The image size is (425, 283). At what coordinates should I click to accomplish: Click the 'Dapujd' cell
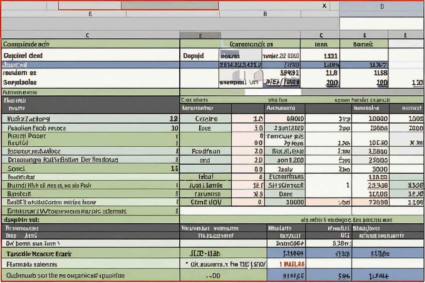(x=193, y=56)
